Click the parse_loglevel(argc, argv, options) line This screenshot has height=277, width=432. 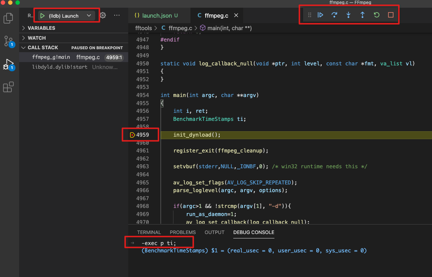coord(230,190)
